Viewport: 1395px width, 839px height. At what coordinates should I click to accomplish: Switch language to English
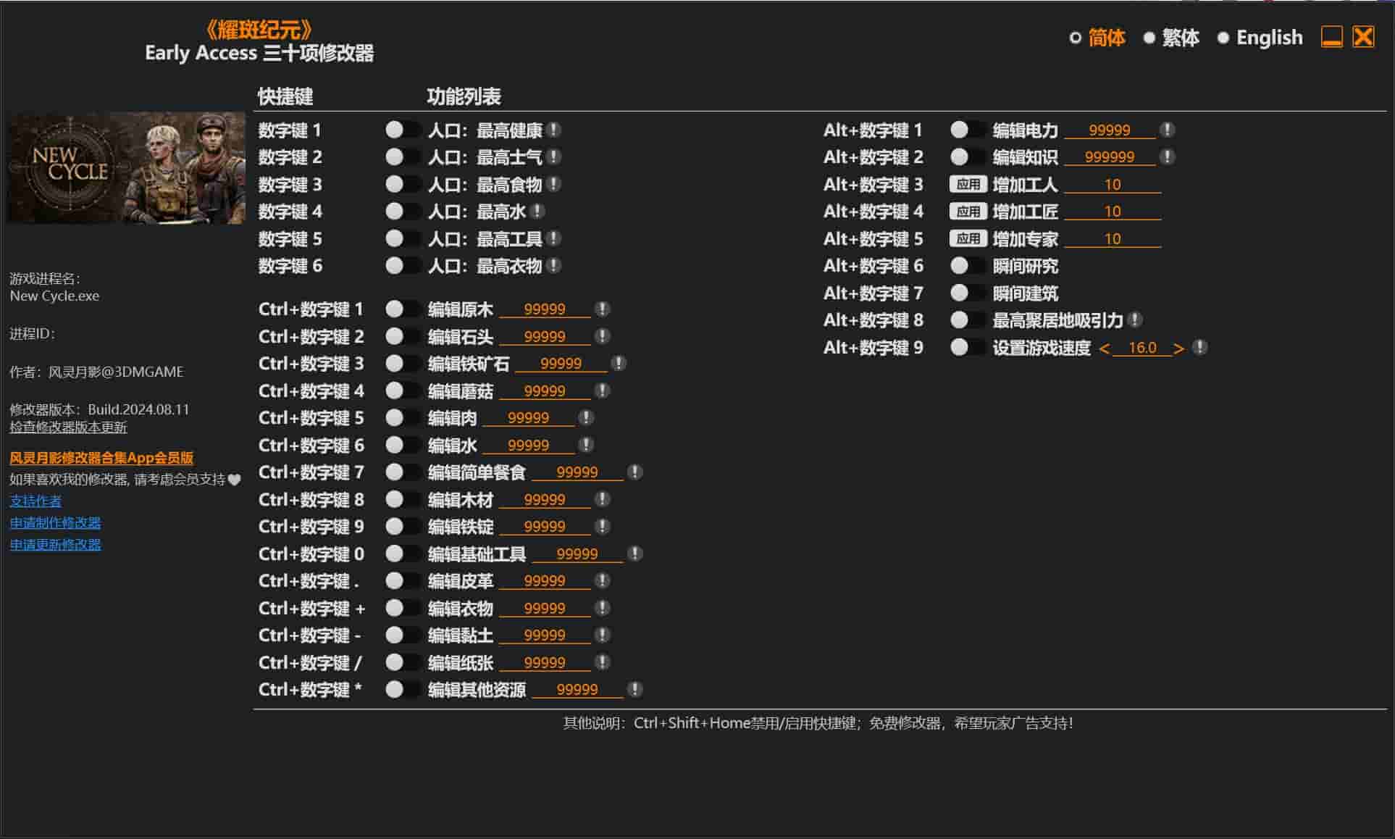coord(1268,38)
